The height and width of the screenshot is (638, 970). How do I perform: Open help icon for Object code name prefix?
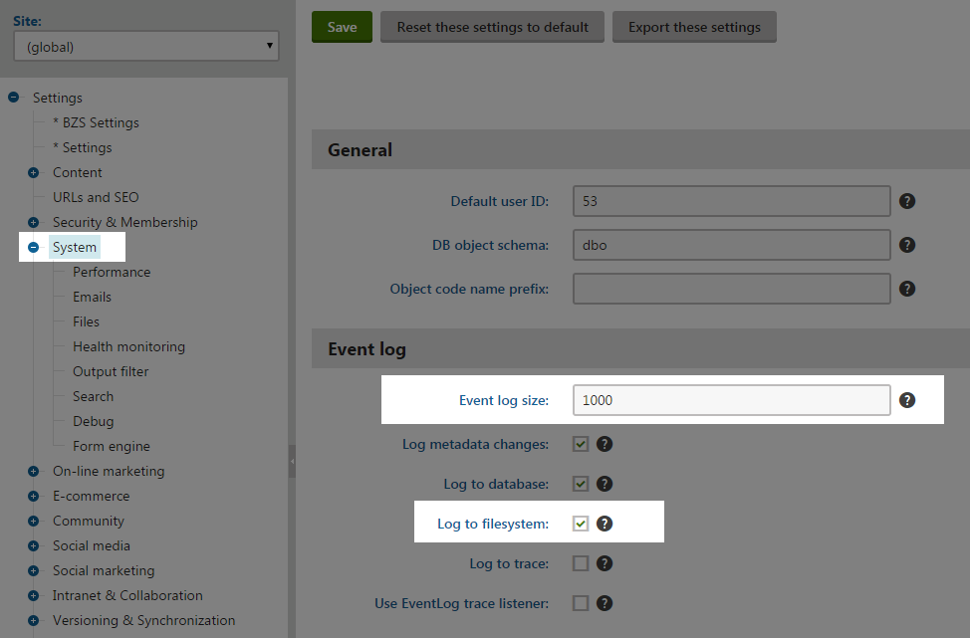pos(907,289)
